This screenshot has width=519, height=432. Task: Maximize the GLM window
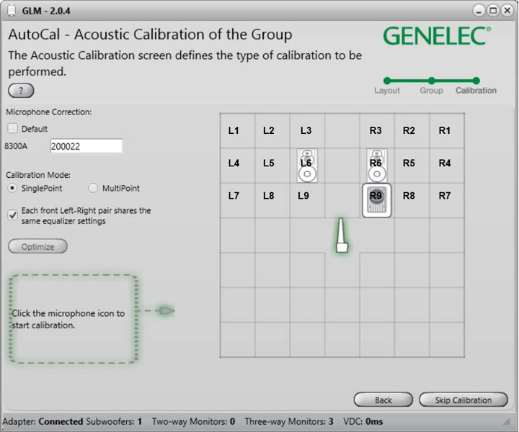pos(493,11)
